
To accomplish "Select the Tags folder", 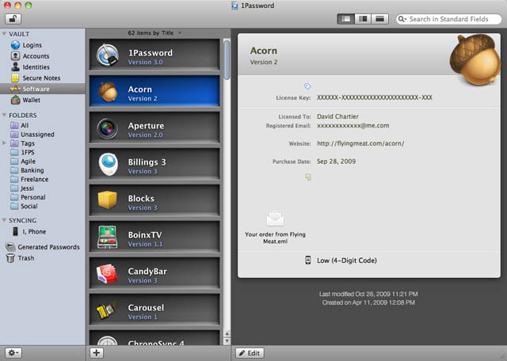I will point(28,143).
